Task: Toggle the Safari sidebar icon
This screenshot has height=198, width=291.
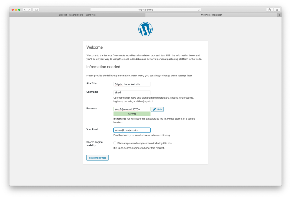Action: point(36,10)
